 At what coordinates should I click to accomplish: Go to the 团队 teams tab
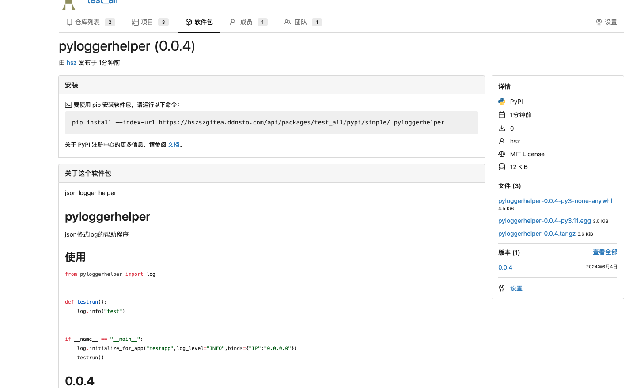click(303, 22)
